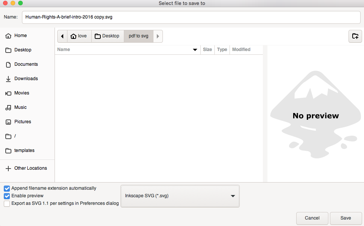Image resolution: width=364 pixels, height=226 pixels.
Task: Disable automatic filename extension appending
Action: pos(6,188)
